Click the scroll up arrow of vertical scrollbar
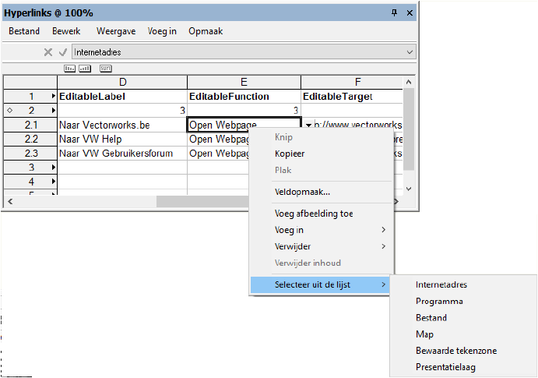This screenshot has height=378, width=538. (x=408, y=82)
